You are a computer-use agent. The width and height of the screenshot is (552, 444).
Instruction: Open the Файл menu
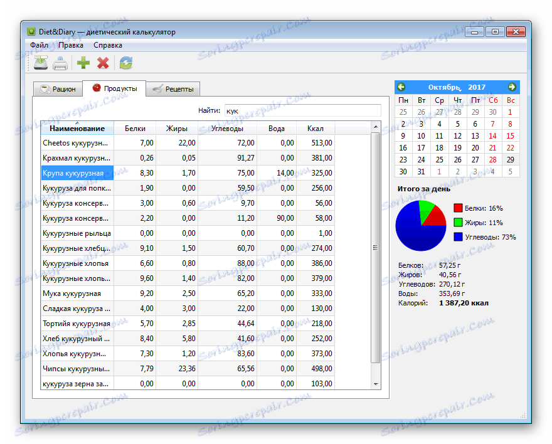39,45
